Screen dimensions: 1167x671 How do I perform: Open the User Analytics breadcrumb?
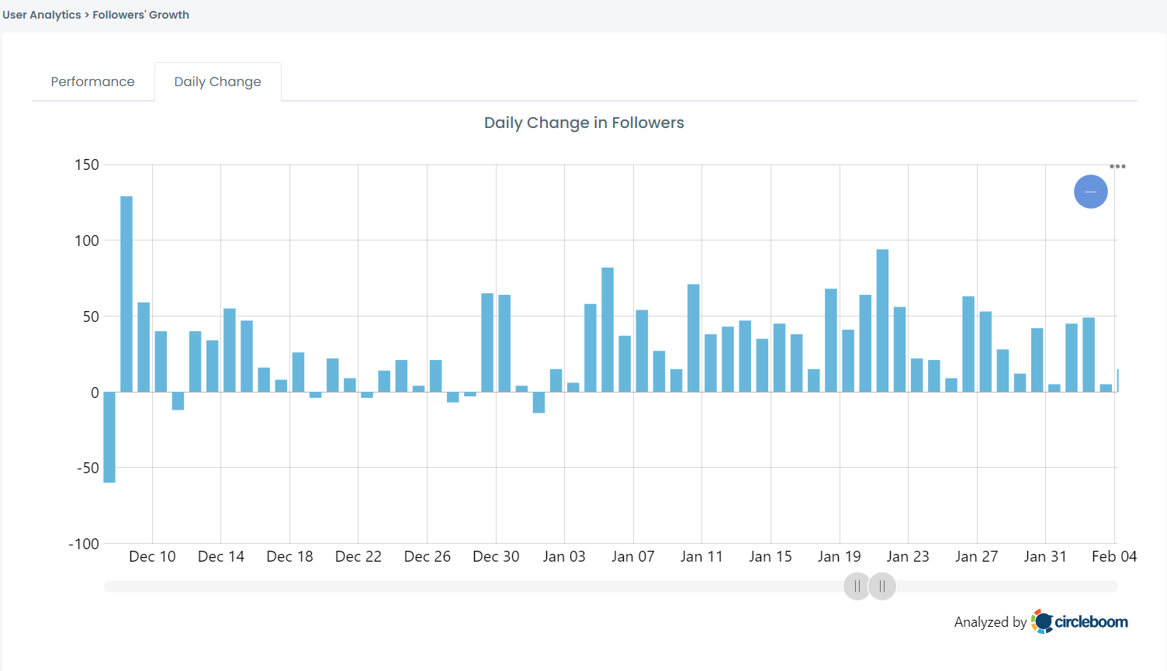(x=41, y=14)
